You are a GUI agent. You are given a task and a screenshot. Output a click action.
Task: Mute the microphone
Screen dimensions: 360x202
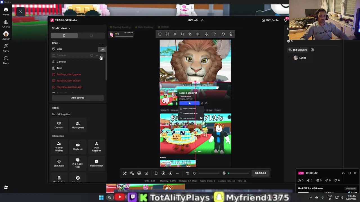pyautogui.click(x=224, y=173)
